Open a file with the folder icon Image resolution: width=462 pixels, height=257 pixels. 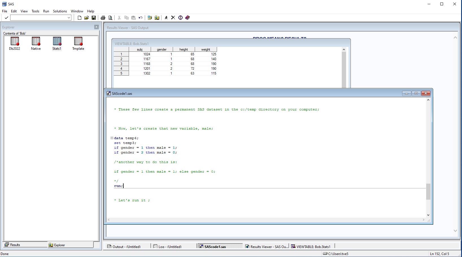coord(87,18)
